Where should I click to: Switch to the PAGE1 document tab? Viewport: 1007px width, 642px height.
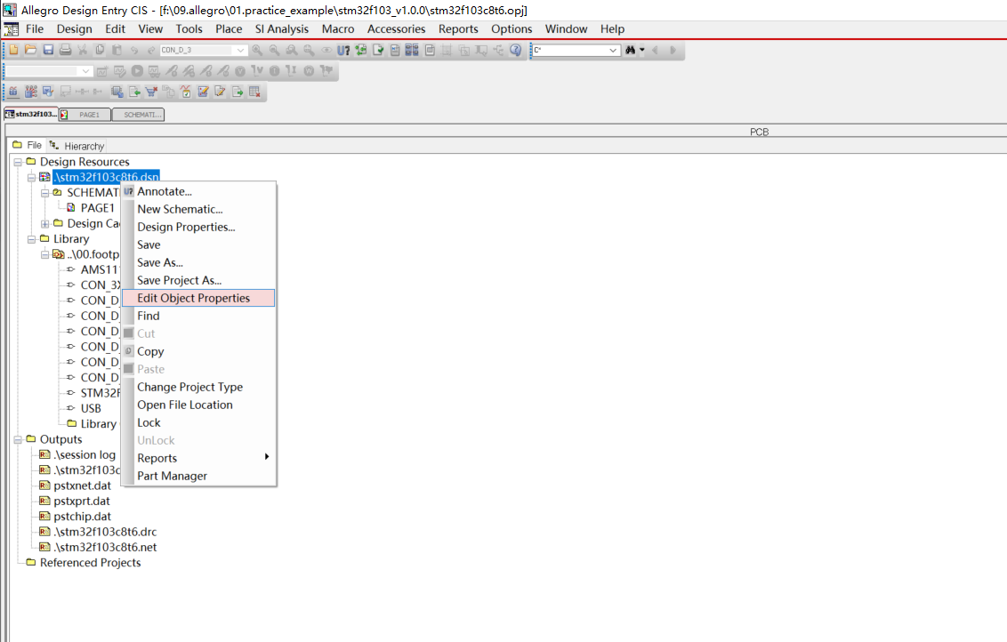87,115
